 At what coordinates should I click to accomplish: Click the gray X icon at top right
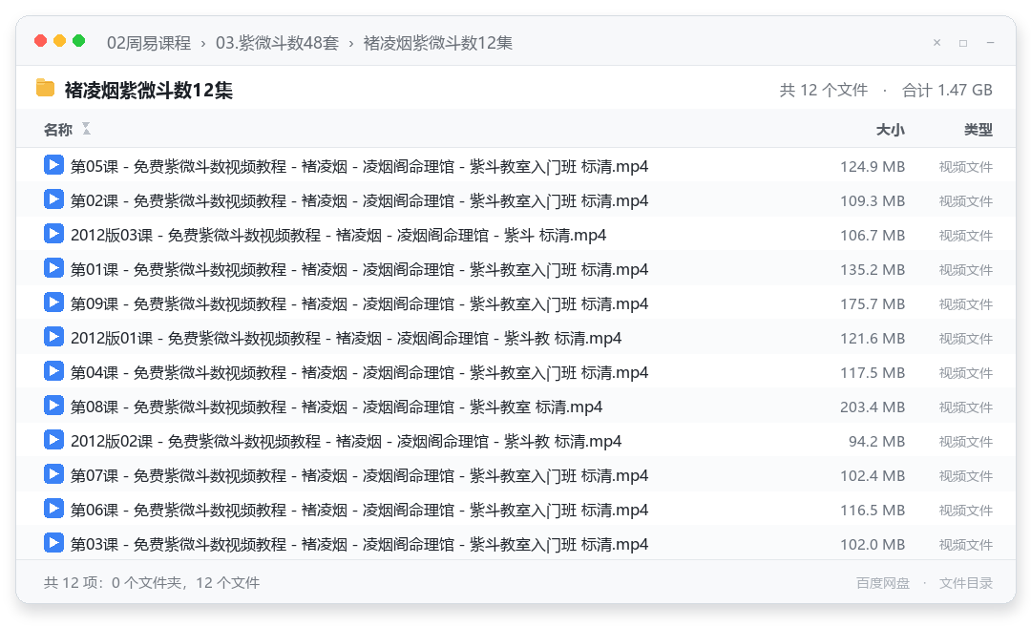[937, 43]
